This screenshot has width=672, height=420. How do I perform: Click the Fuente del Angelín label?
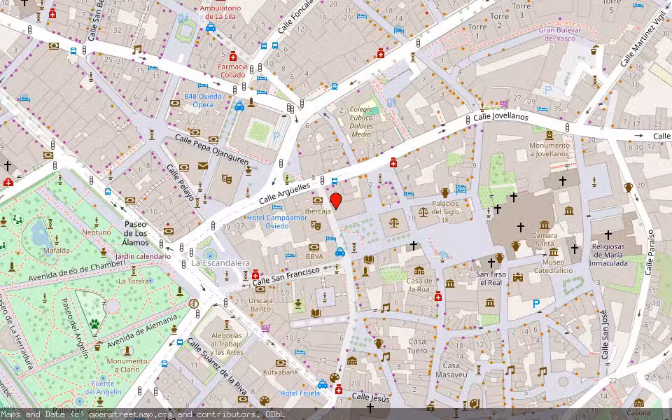(x=103, y=387)
